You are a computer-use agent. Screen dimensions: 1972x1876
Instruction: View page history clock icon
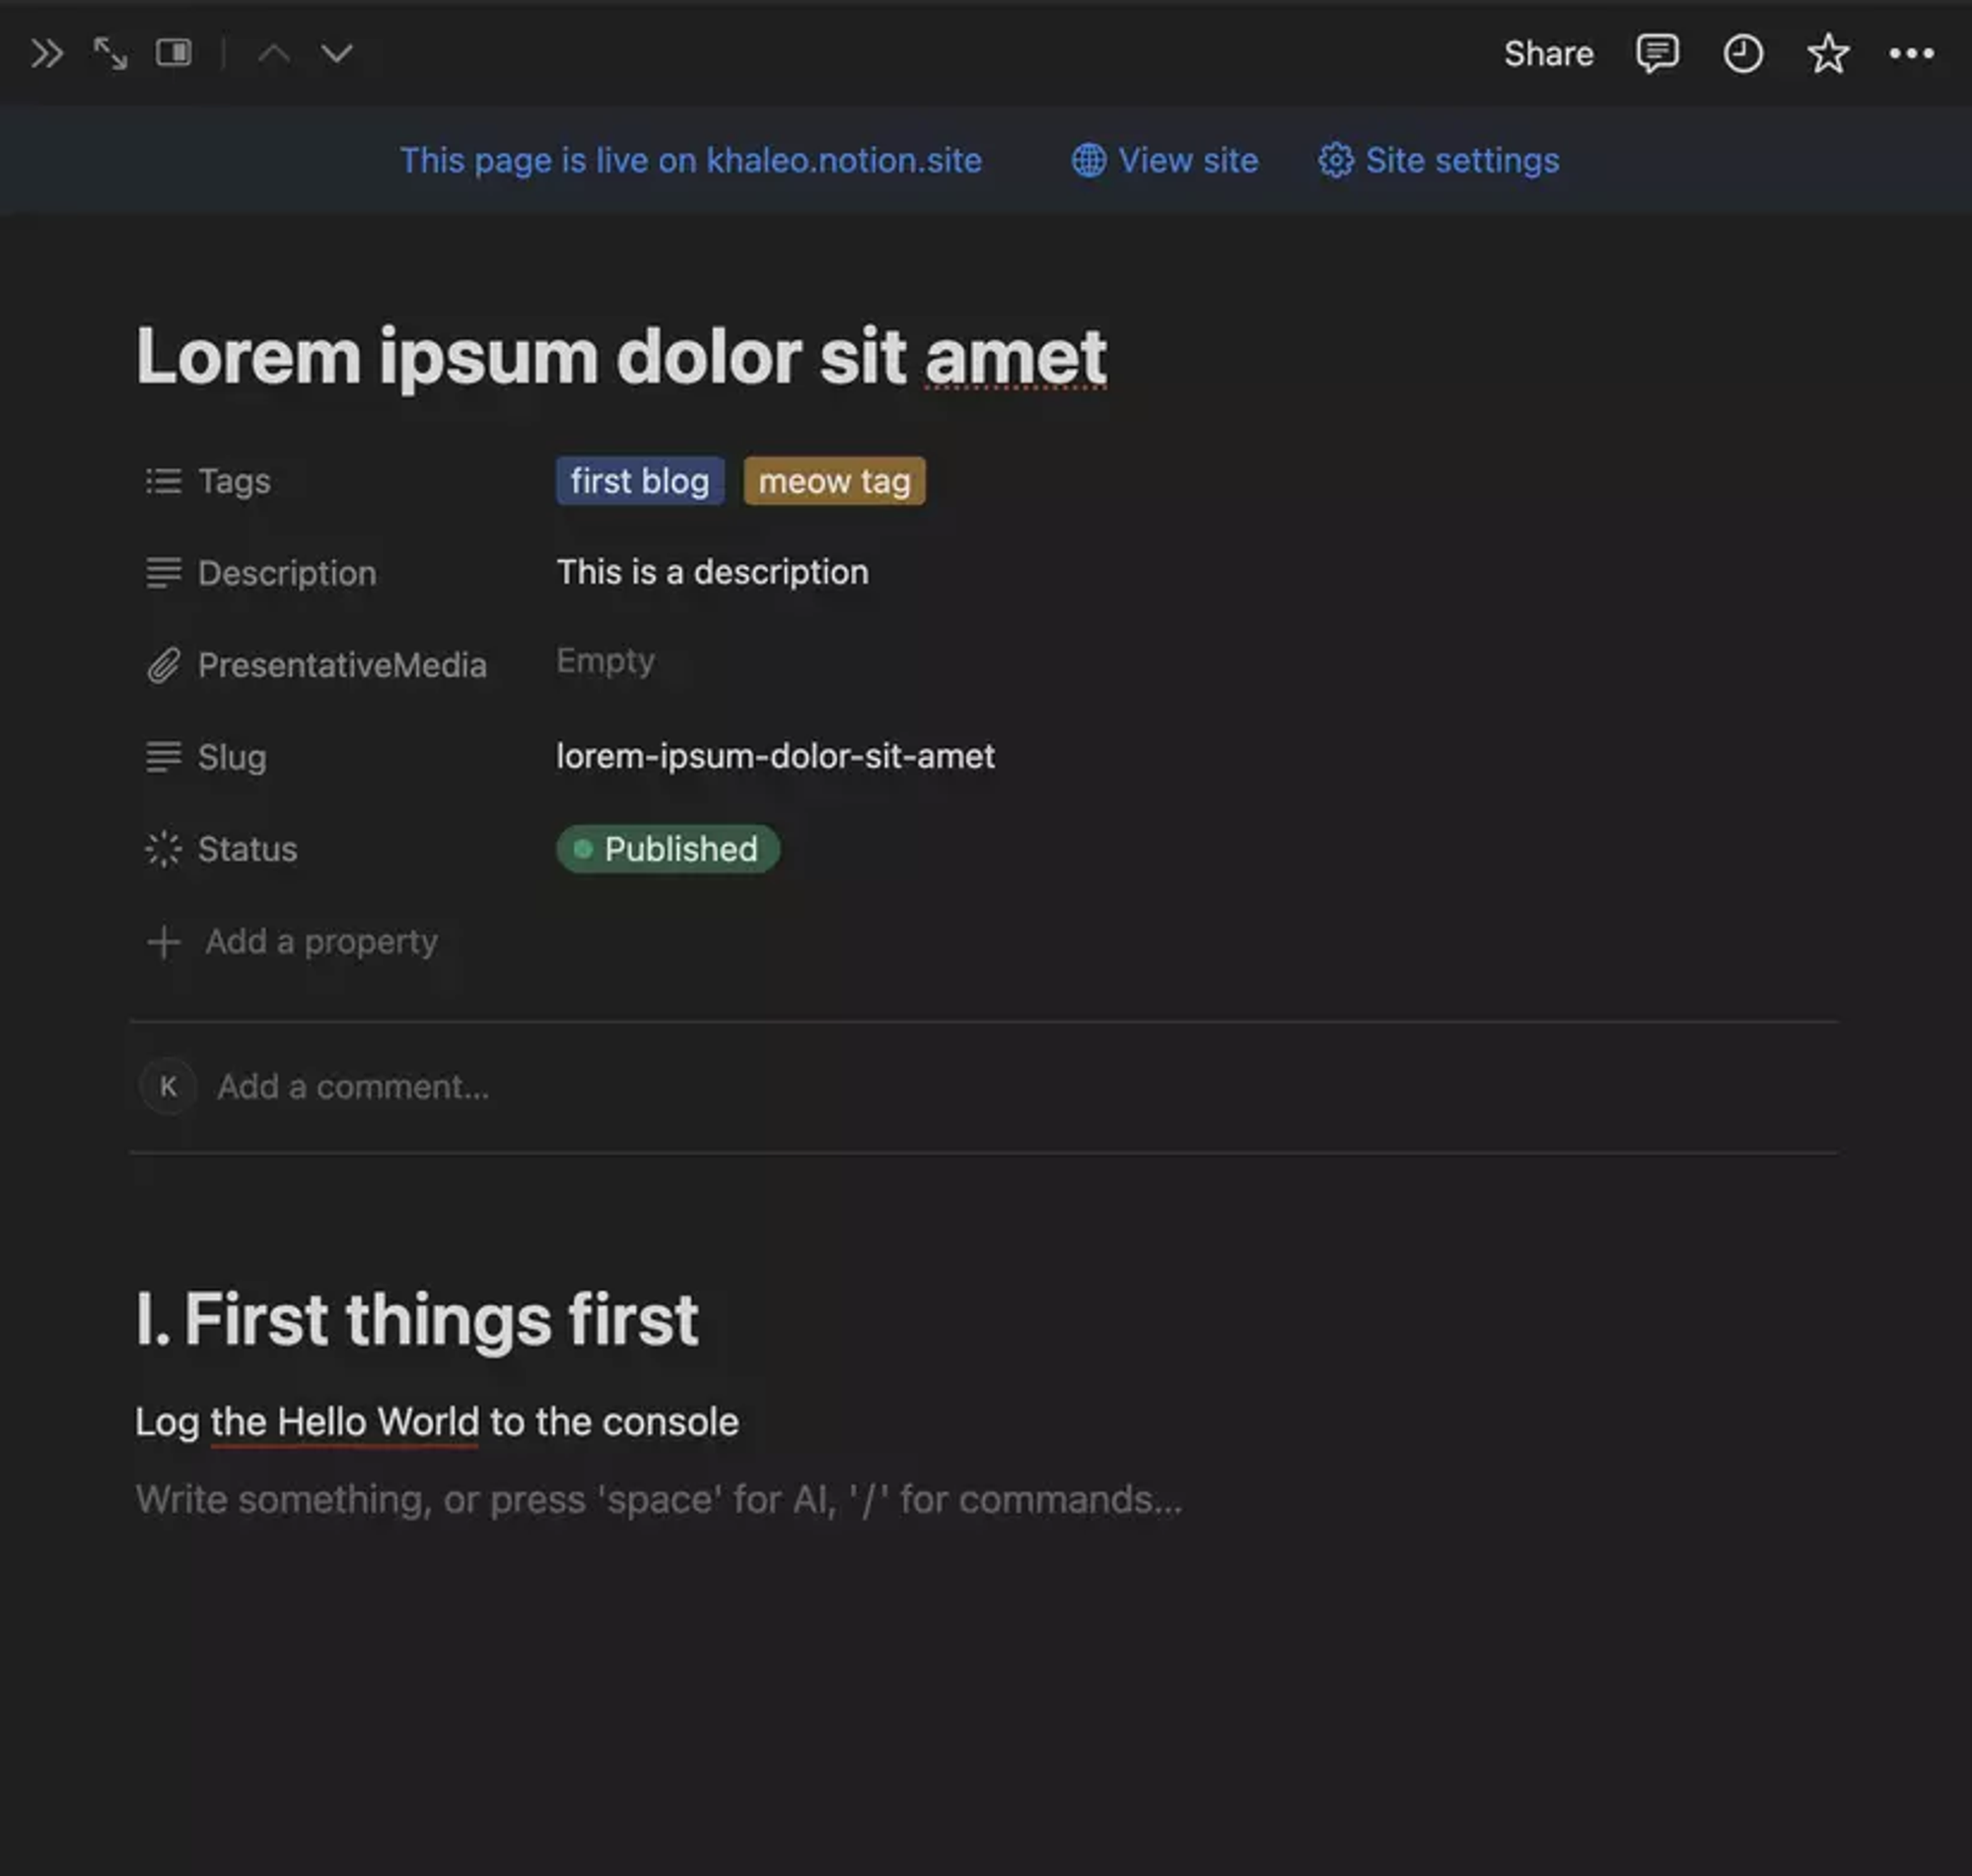click(1742, 53)
